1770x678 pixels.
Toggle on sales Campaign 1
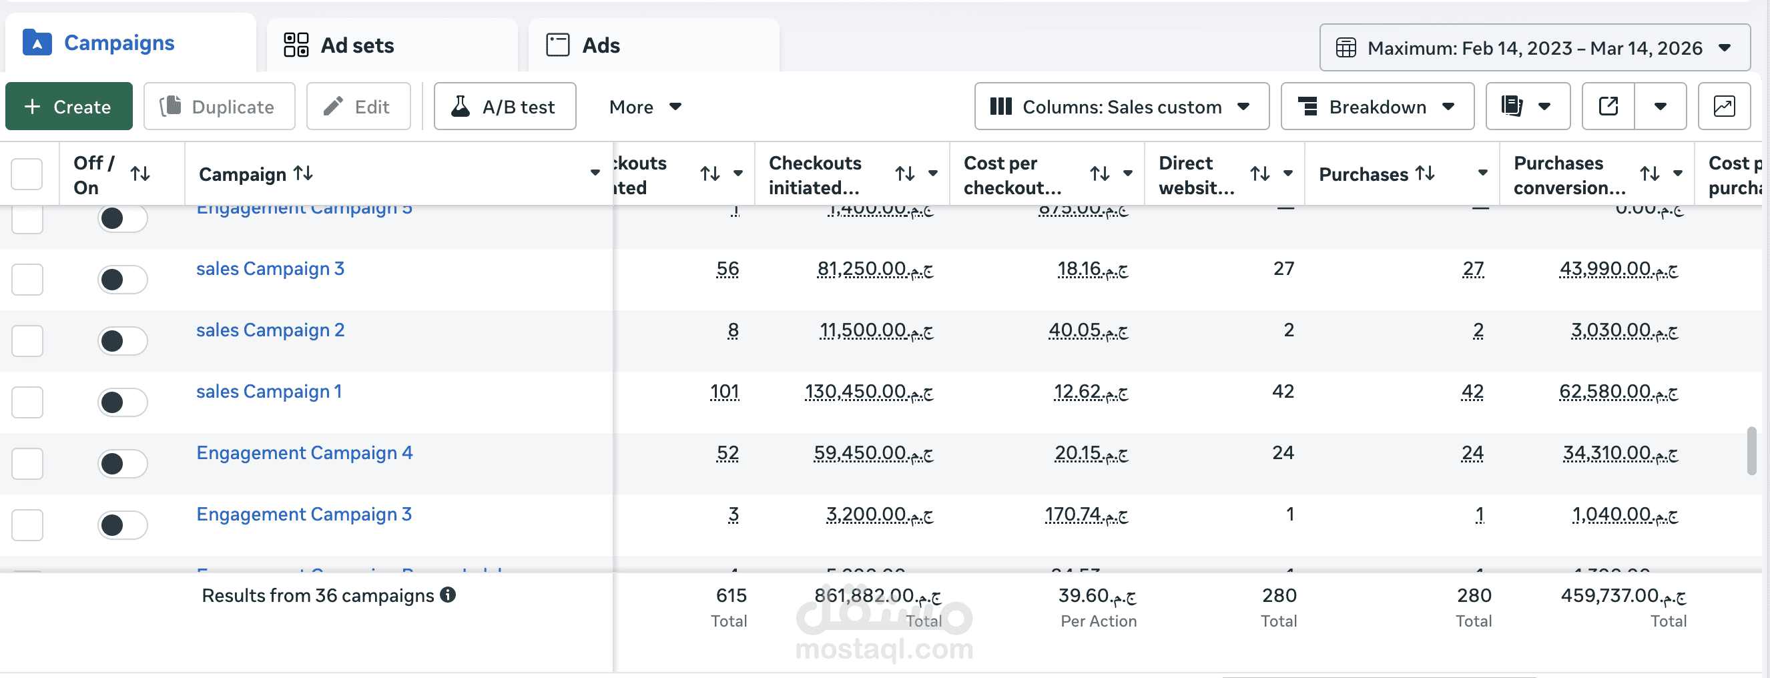[122, 402]
